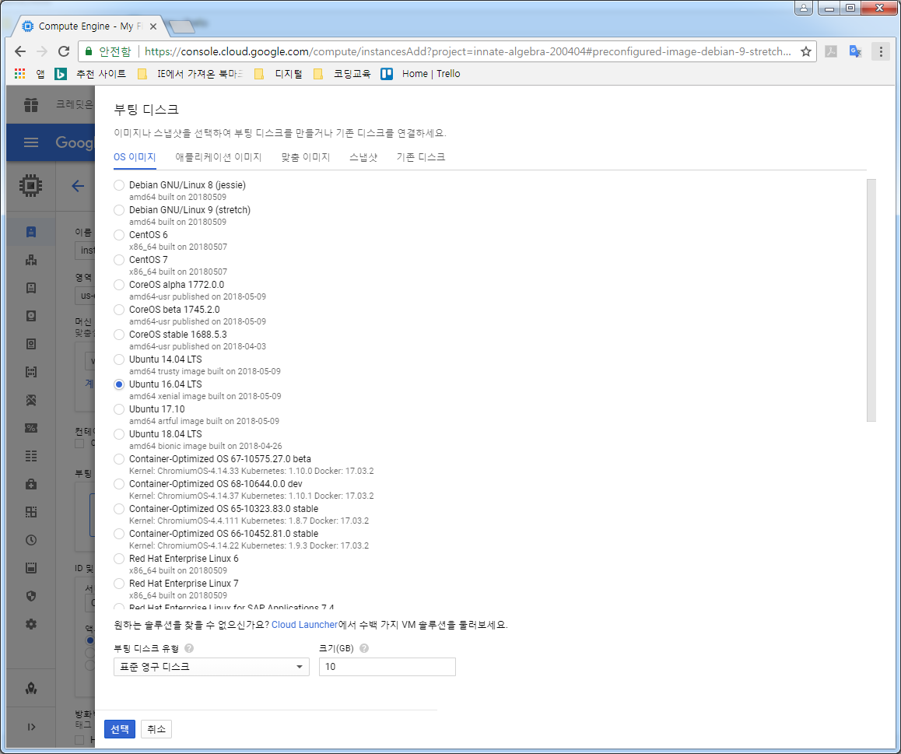
Task: Select CentOS 6 radio button
Action: (119, 235)
